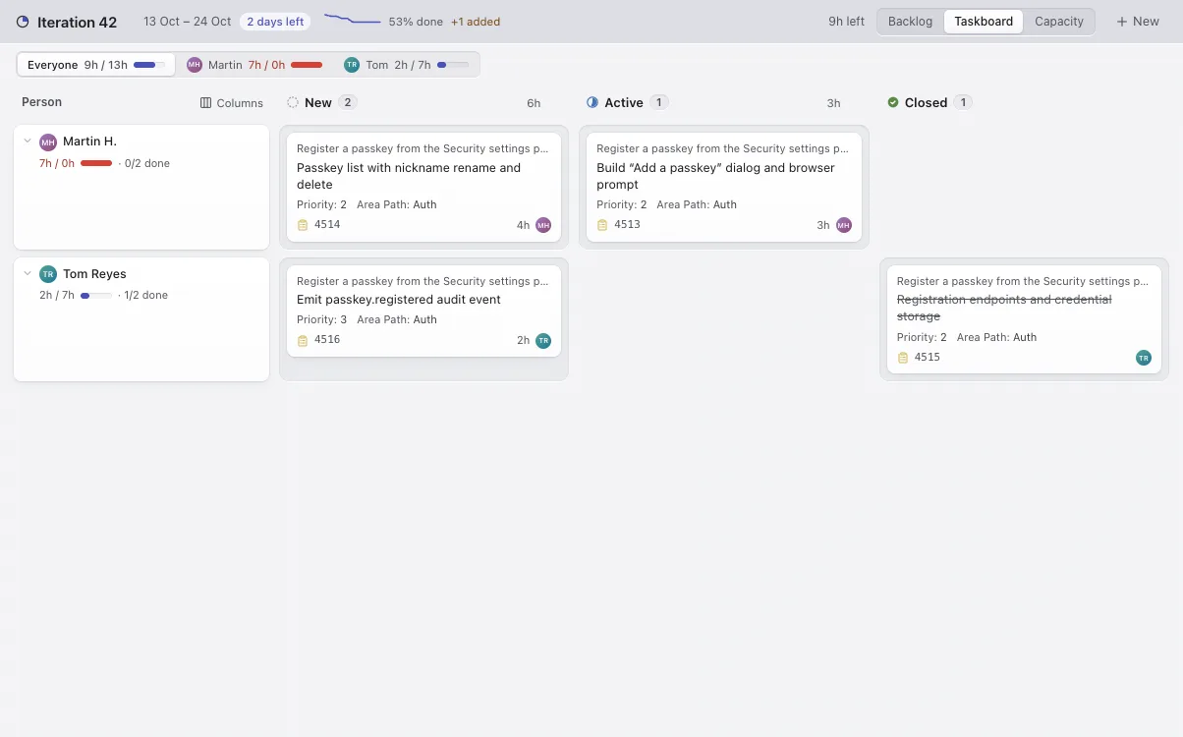Image resolution: width=1183 pixels, height=737 pixels.
Task: Click the task icon beside 4516
Action: 303,340
